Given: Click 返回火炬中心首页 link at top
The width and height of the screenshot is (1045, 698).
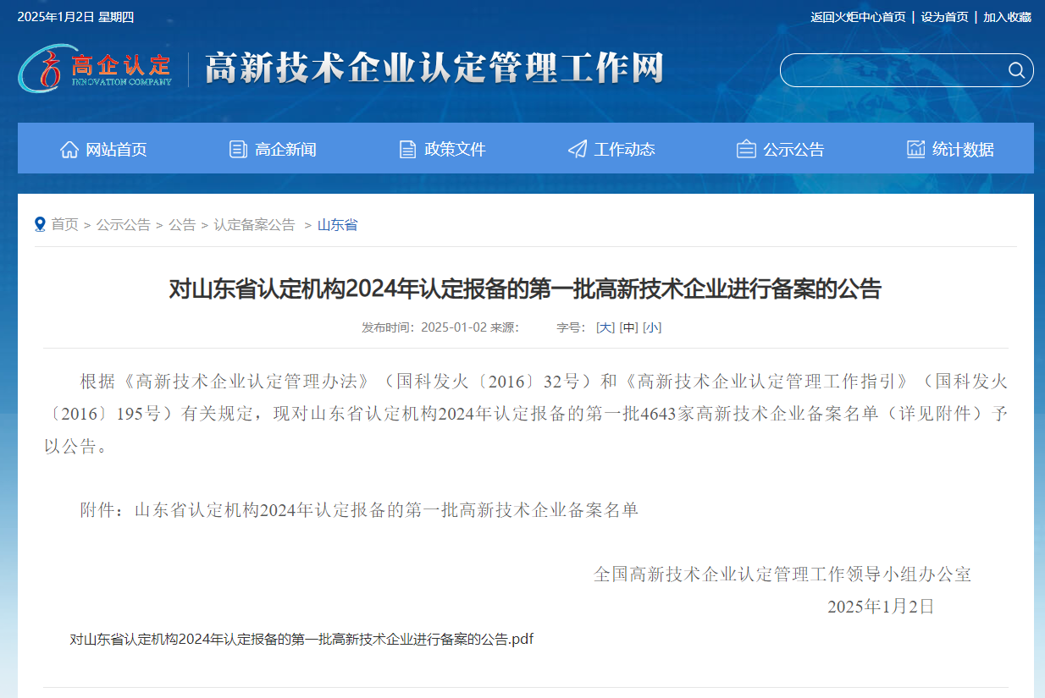Looking at the screenshot, I should (858, 17).
